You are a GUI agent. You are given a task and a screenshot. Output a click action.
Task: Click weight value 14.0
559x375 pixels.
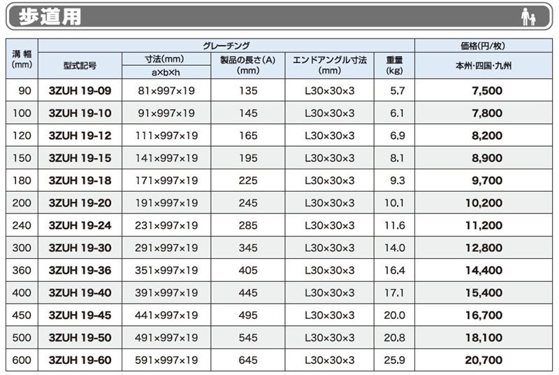tap(394, 248)
